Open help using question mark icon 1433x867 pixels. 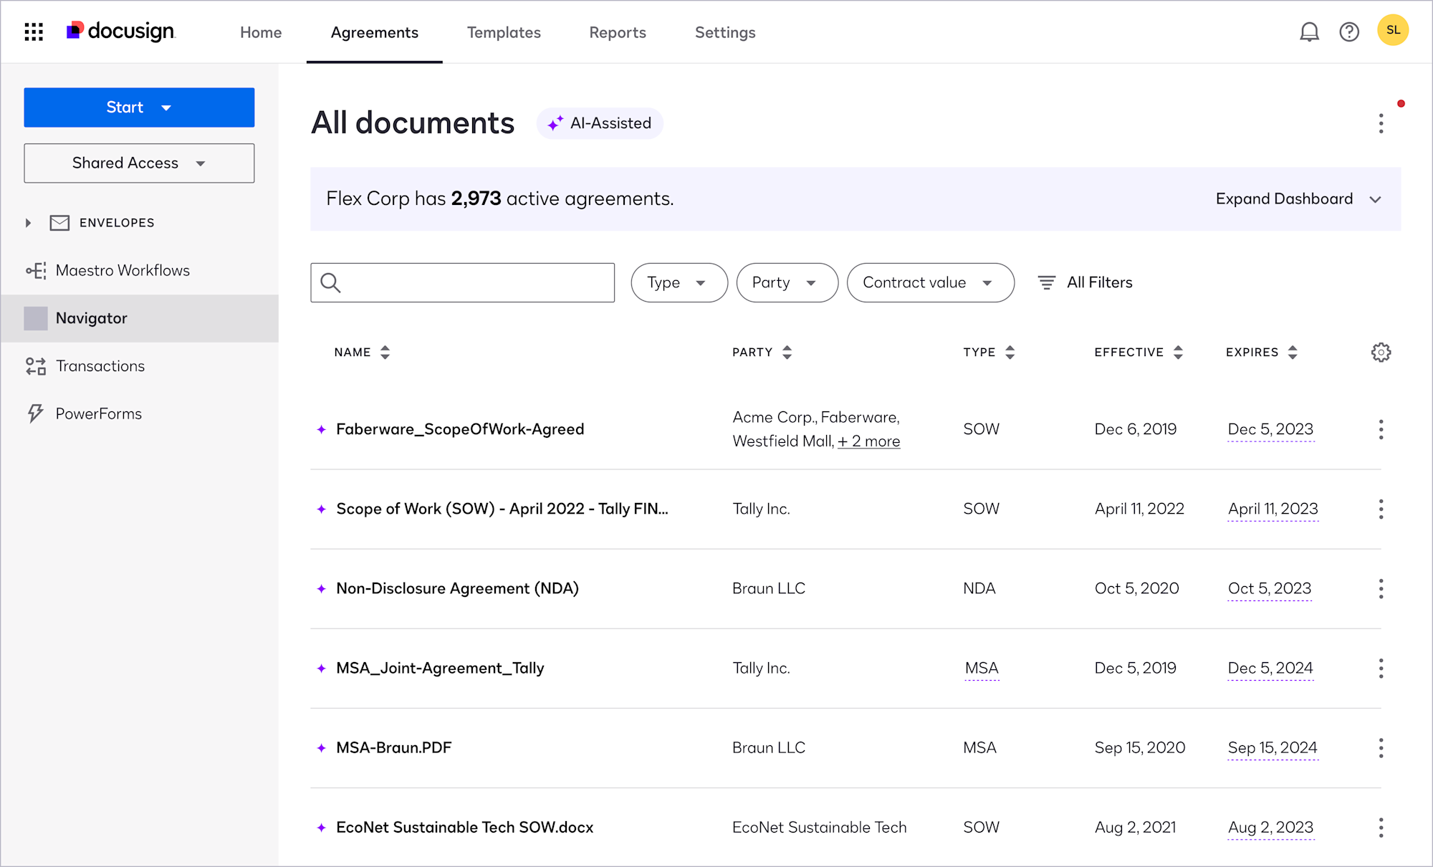(x=1349, y=32)
